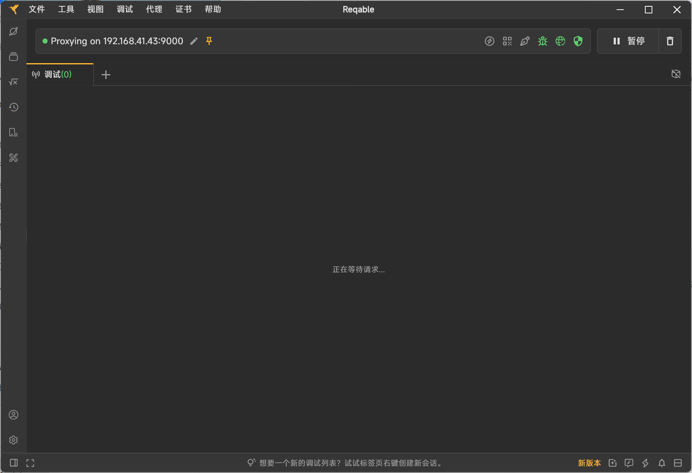The width and height of the screenshot is (692, 473).
Task: Toggle the green shield SSL icon
Action: coord(578,41)
